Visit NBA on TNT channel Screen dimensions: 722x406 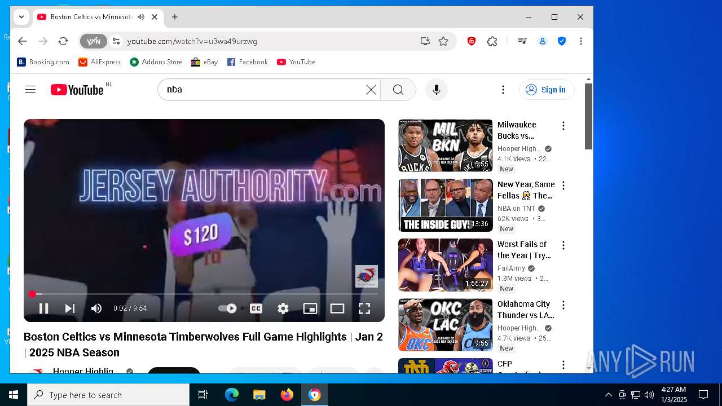(516, 209)
